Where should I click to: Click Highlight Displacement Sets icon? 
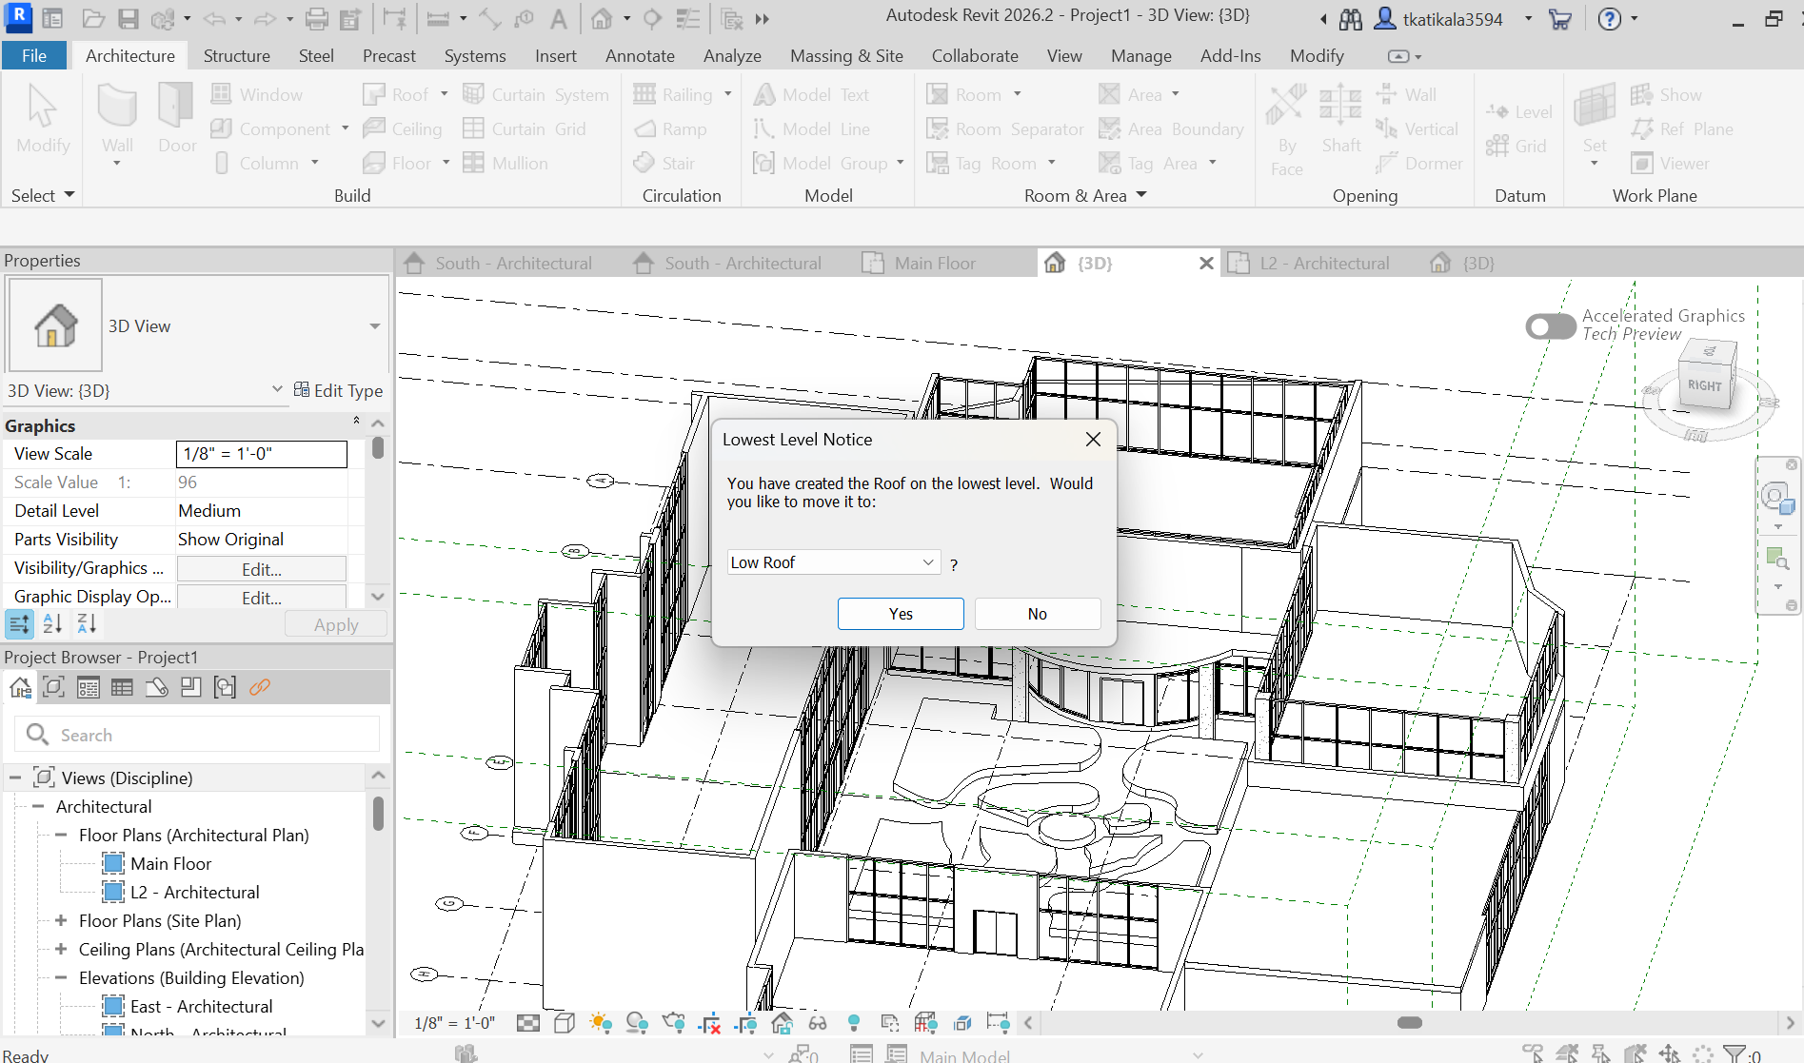coord(962,1023)
